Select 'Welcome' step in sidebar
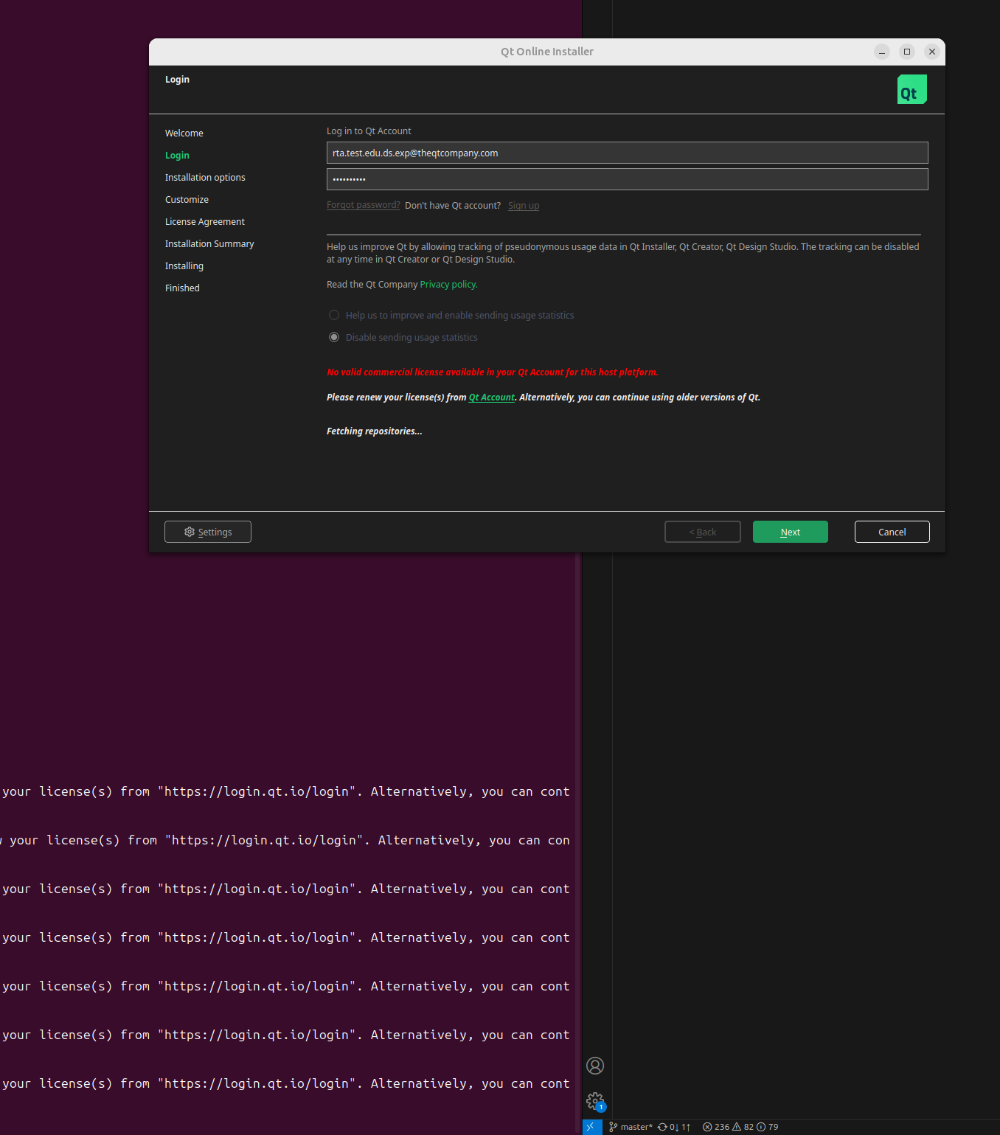Image resolution: width=1000 pixels, height=1135 pixels. tap(184, 133)
